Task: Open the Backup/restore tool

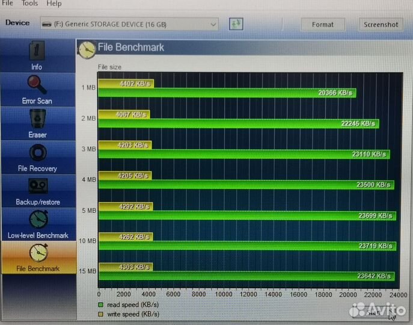Action: tap(37, 191)
